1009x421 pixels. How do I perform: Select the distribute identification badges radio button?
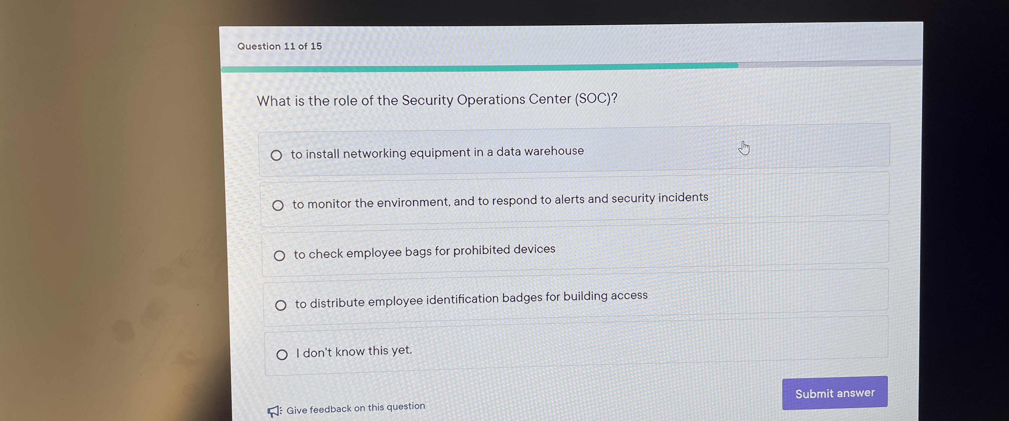tap(281, 305)
